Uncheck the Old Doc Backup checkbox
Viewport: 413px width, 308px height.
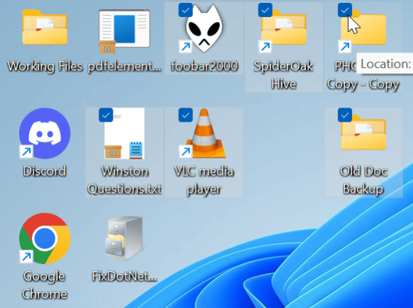pos(345,115)
